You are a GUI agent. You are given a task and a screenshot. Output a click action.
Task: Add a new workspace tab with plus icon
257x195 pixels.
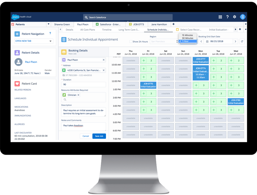point(173,24)
